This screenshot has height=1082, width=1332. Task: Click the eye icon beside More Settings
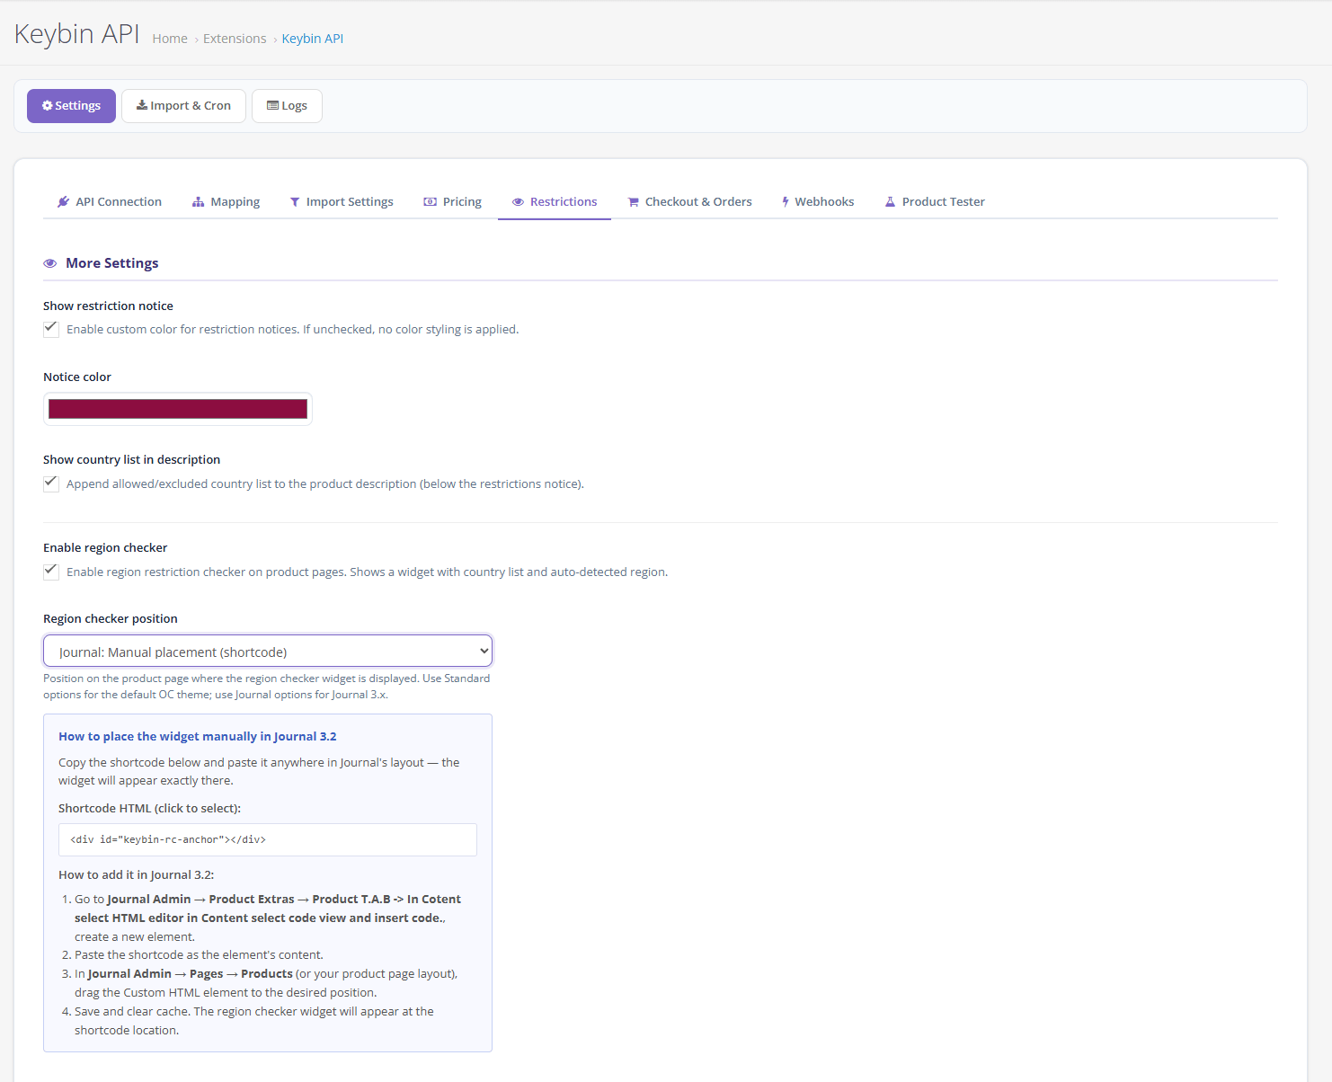pos(50,263)
